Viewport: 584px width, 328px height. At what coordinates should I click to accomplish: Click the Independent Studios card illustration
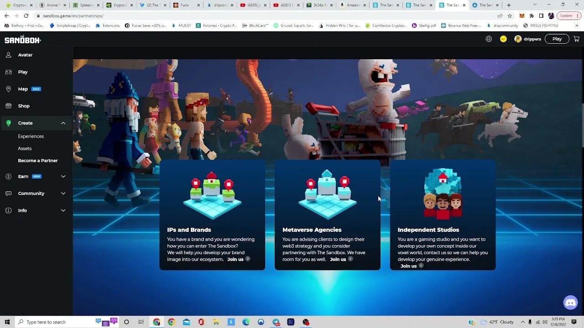tap(443, 194)
